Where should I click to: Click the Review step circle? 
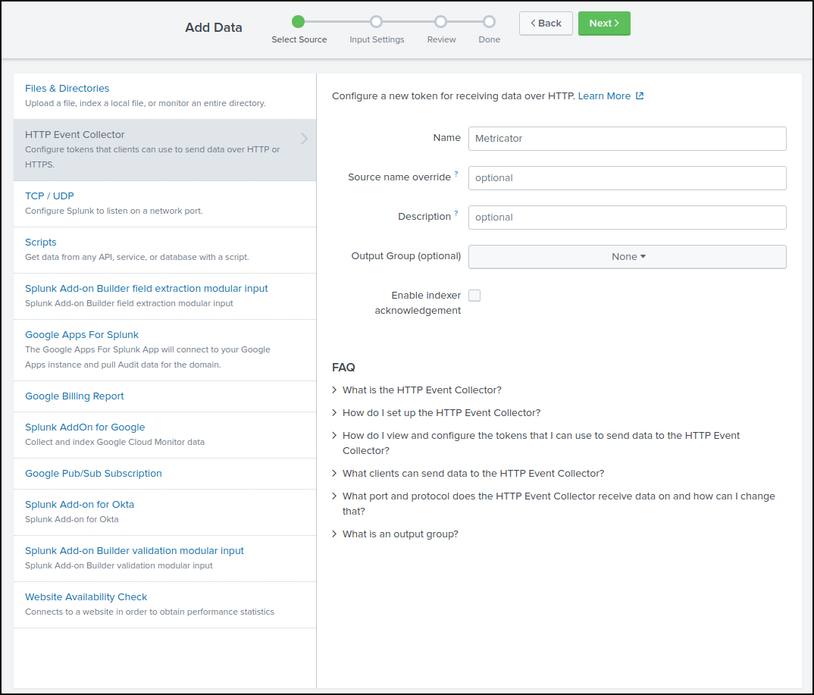(441, 22)
